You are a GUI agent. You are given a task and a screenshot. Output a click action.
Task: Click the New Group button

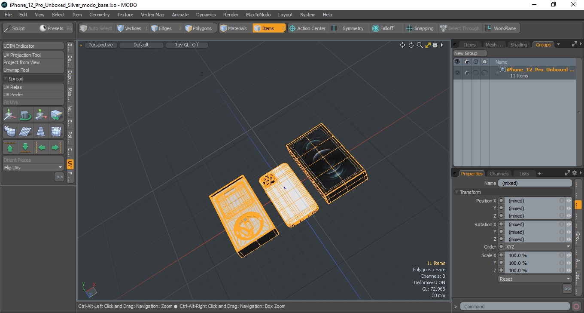click(x=470, y=53)
